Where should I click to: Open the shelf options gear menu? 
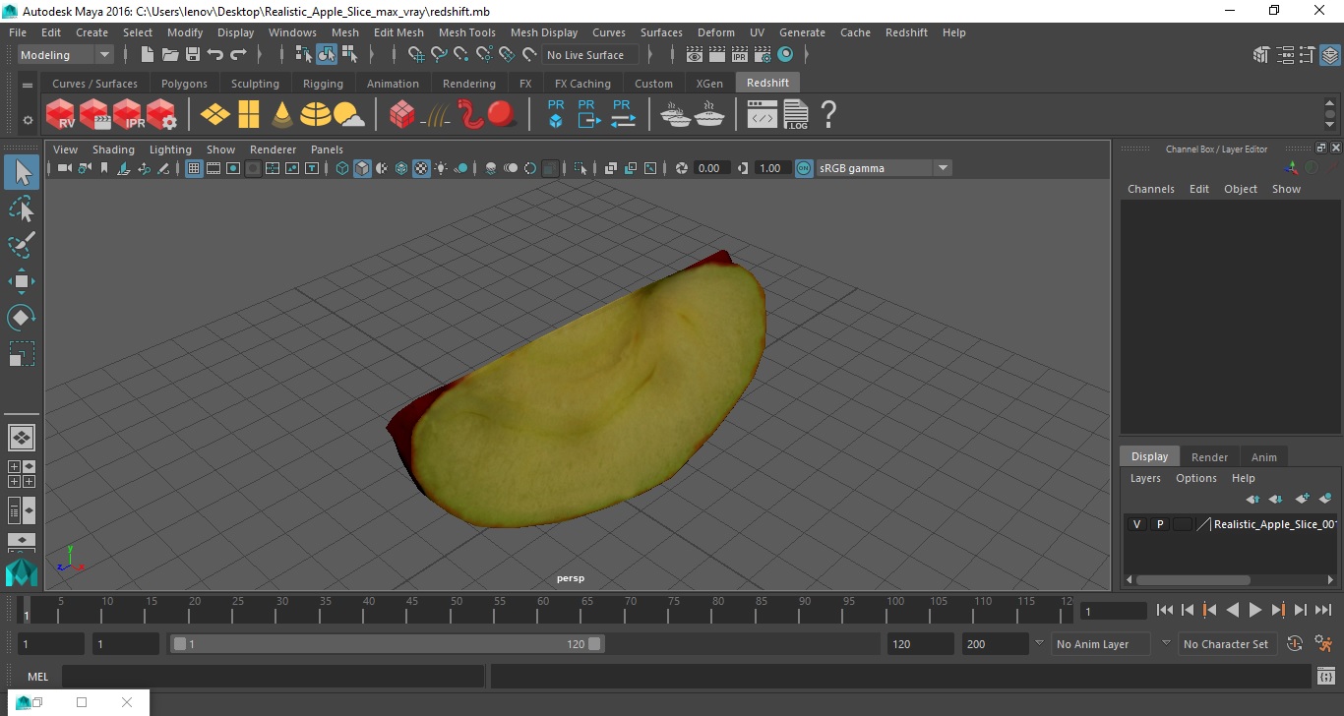click(28, 120)
